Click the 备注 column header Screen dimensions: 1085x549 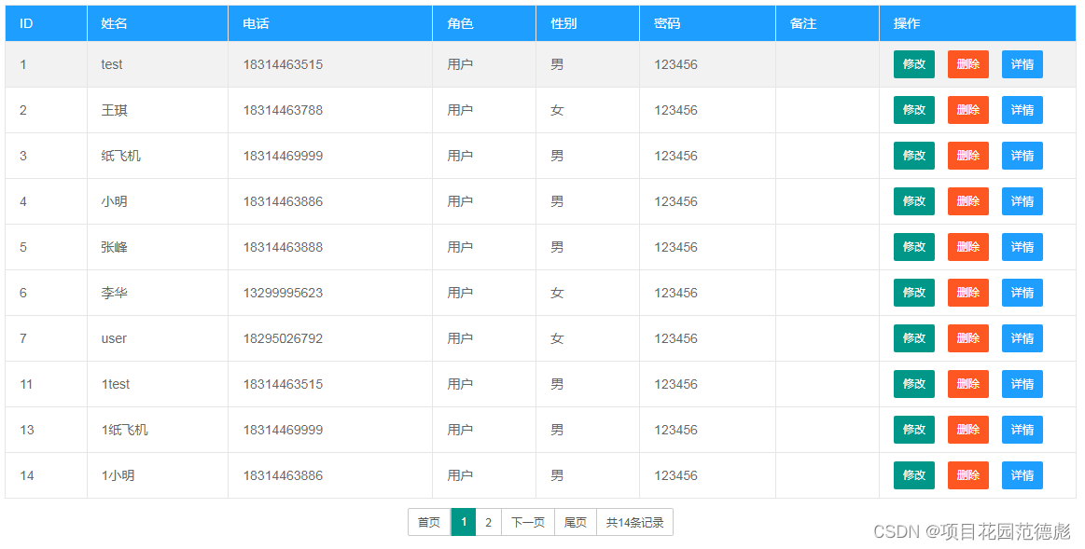(x=828, y=23)
